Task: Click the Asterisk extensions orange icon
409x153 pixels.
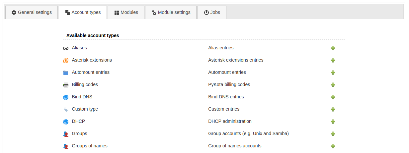Action: point(66,60)
